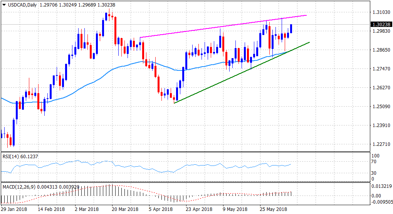Open the dropdown arrow beside USDCAD,Daily
This screenshot has height=214, width=393.
coord(4,5)
